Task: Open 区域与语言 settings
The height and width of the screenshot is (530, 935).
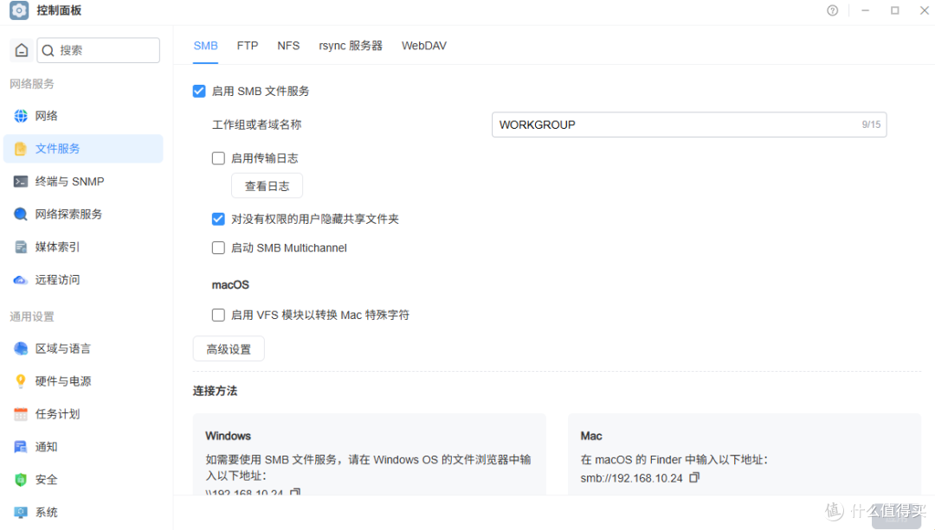Action: point(83,348)
